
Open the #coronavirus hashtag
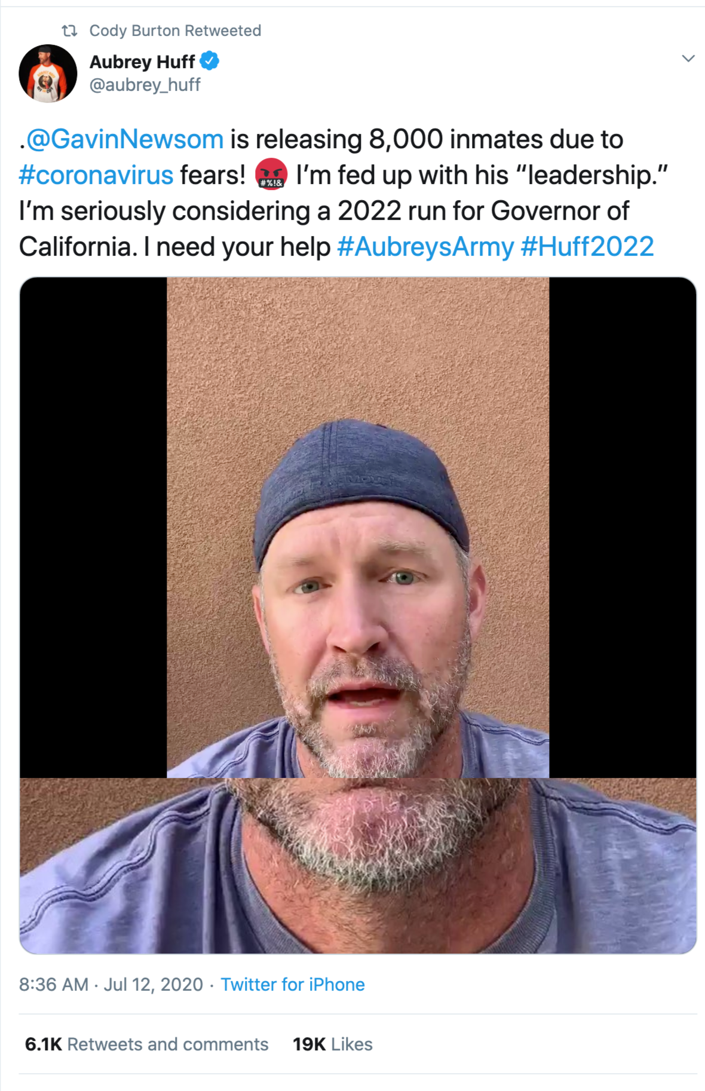click(x=96, y=175)
